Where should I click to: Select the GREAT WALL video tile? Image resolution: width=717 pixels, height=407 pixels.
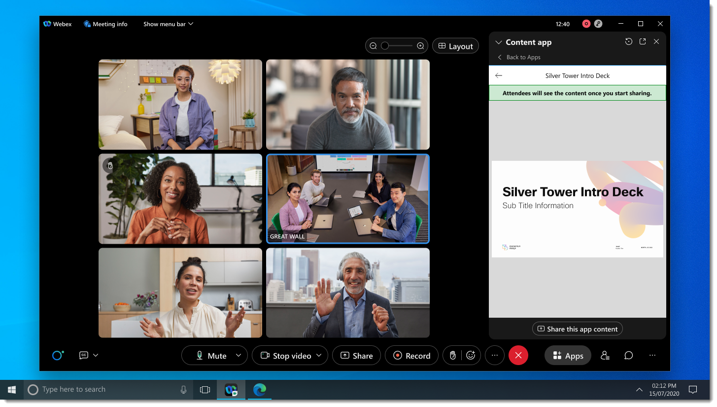point(348,199)
